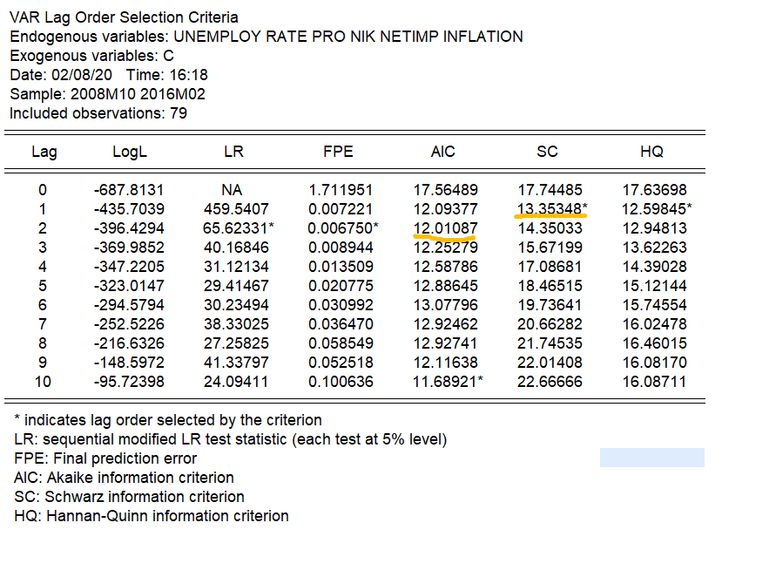This screenshot has width=776, height=577.
Task: Select the HQ value 12.59845 at lag 1
Action: 654,208
